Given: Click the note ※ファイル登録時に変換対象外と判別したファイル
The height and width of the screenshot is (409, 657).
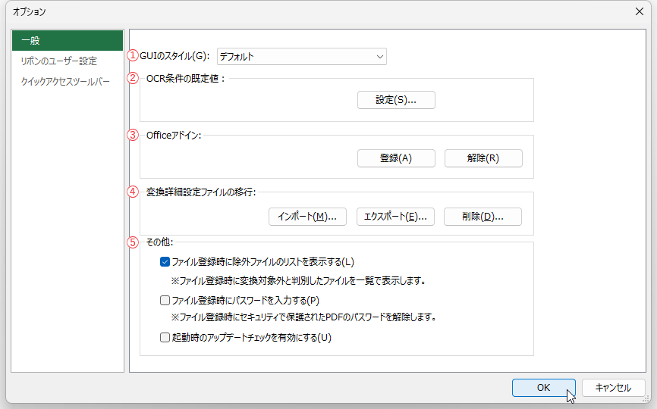Looking at the screenshot, I should (x=299, y=280).
